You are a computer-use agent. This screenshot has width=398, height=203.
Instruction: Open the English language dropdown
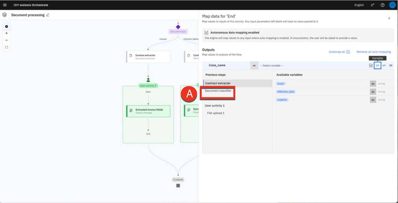pos(359,5)
